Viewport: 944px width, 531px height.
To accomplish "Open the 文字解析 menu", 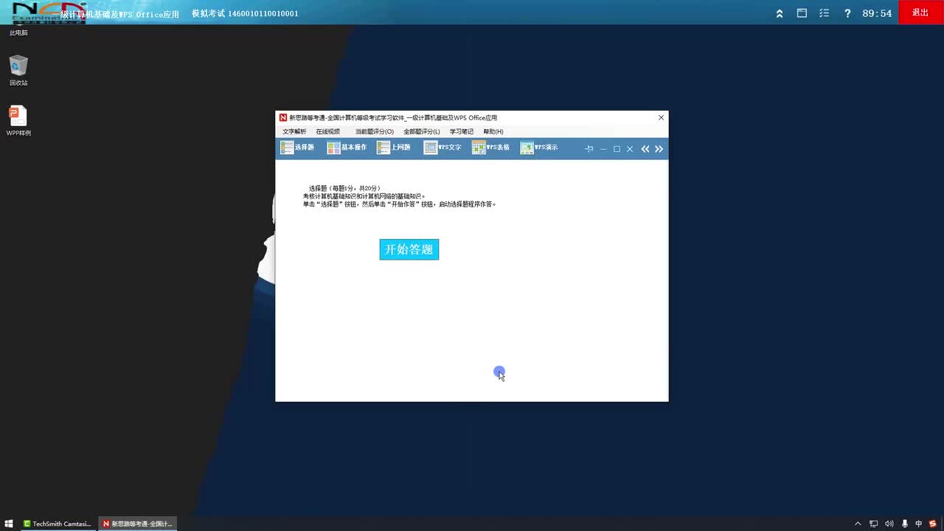I will click(294, 131).
